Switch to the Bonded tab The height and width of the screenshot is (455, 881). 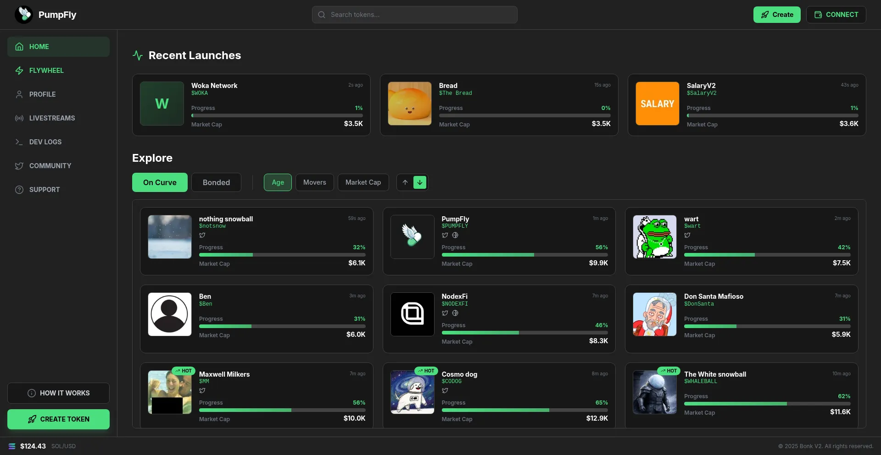pyautogui.click(x=216, y=182)
